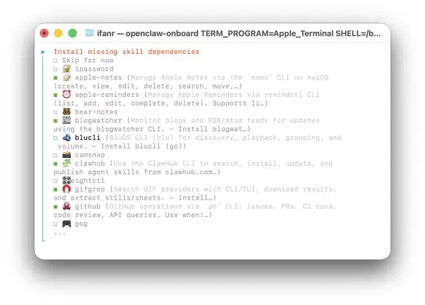Click the gifgrep magnet icon
Viewport: 425px width, 305px height.
[67, 189]
